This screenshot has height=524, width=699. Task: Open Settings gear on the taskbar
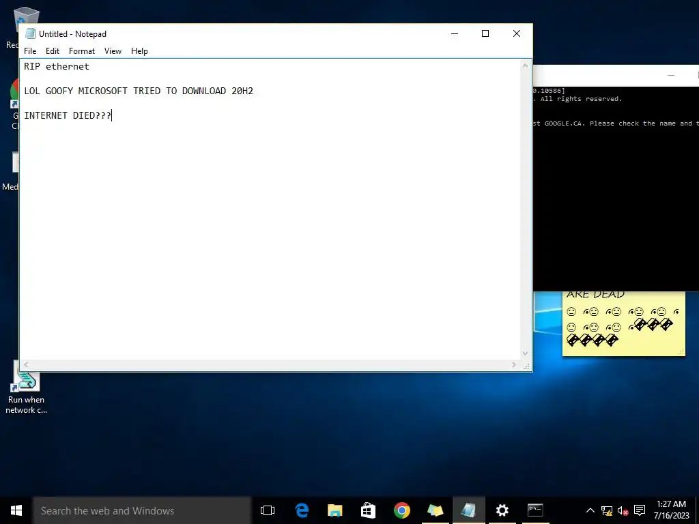(x=502, y=510)
